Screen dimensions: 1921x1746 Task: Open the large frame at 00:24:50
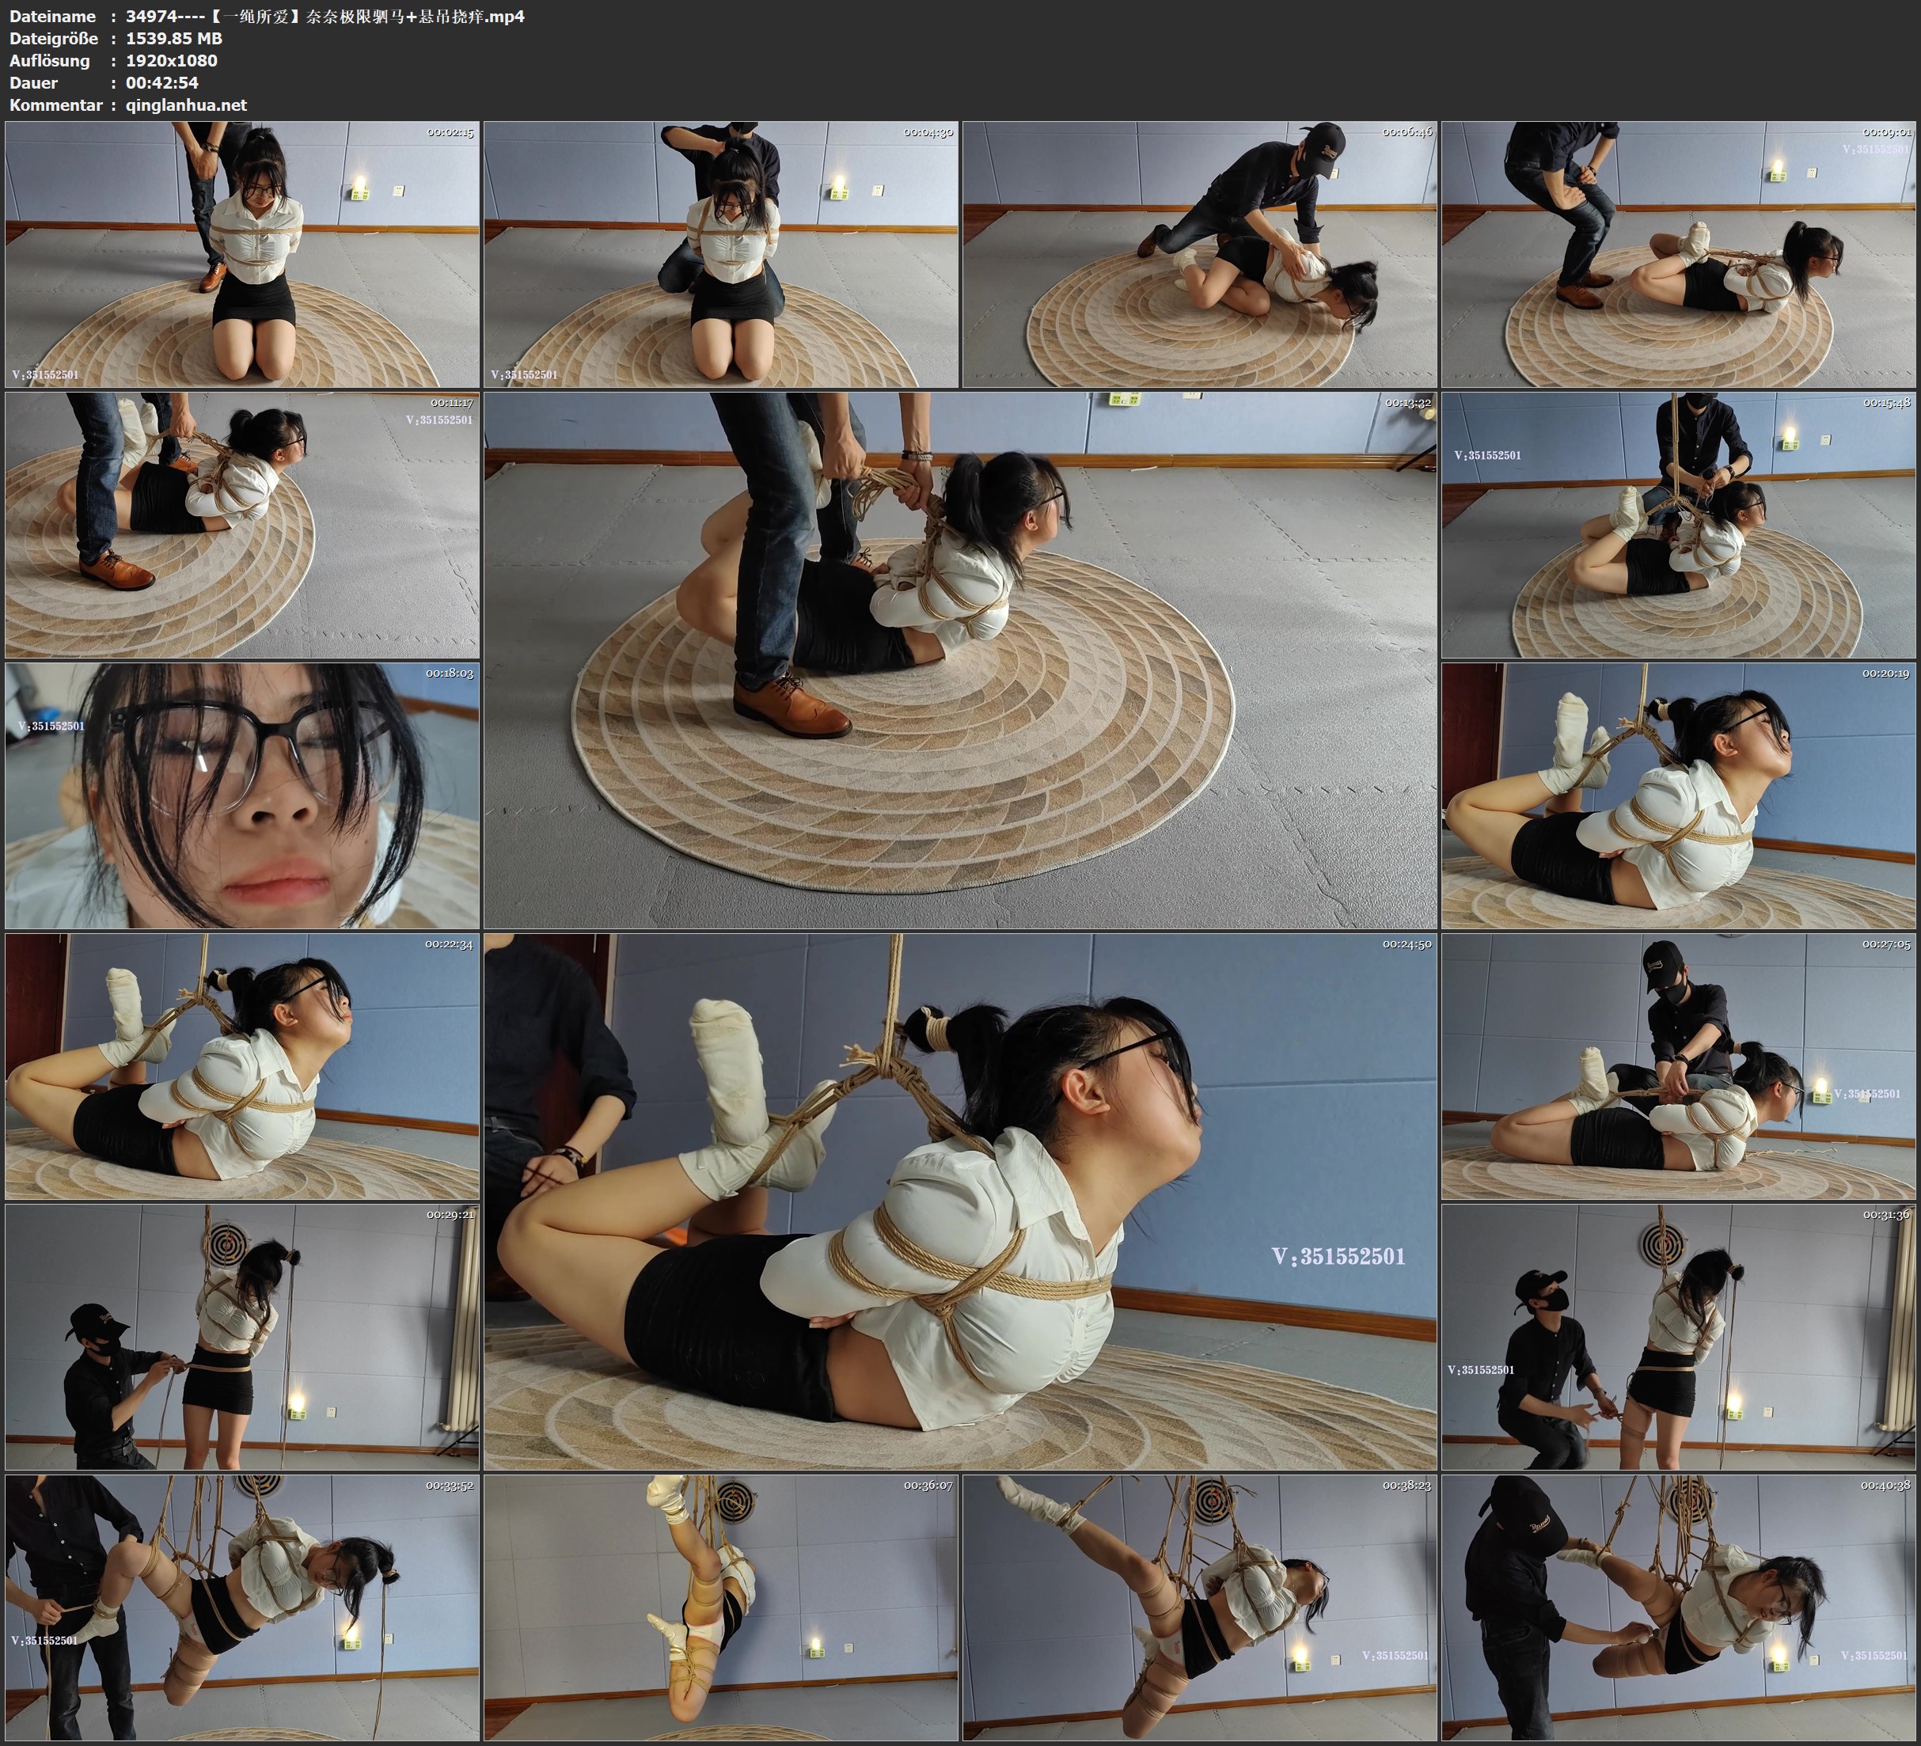click(959, 1201)
